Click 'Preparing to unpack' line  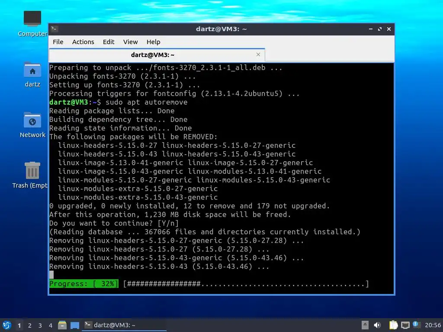point(166,68)
